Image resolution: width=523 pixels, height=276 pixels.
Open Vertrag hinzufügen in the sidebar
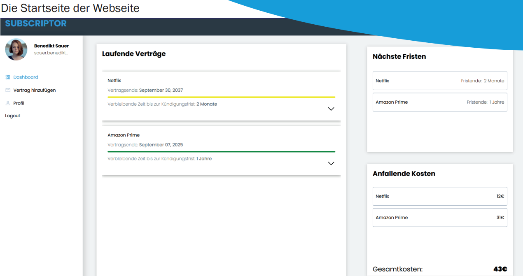[35, 90]
